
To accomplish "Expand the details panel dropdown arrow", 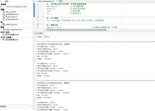I will 31,106.
